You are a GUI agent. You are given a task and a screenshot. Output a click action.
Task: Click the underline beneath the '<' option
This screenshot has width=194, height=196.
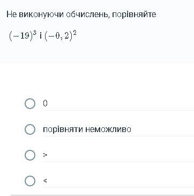coord(118,187)
